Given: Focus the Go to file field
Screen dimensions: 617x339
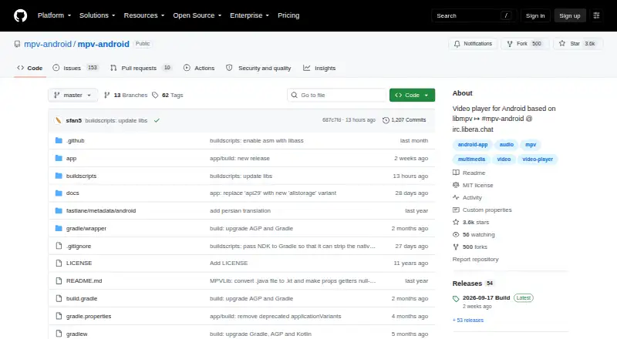Looking at the screenshot, I should point(337,96).
